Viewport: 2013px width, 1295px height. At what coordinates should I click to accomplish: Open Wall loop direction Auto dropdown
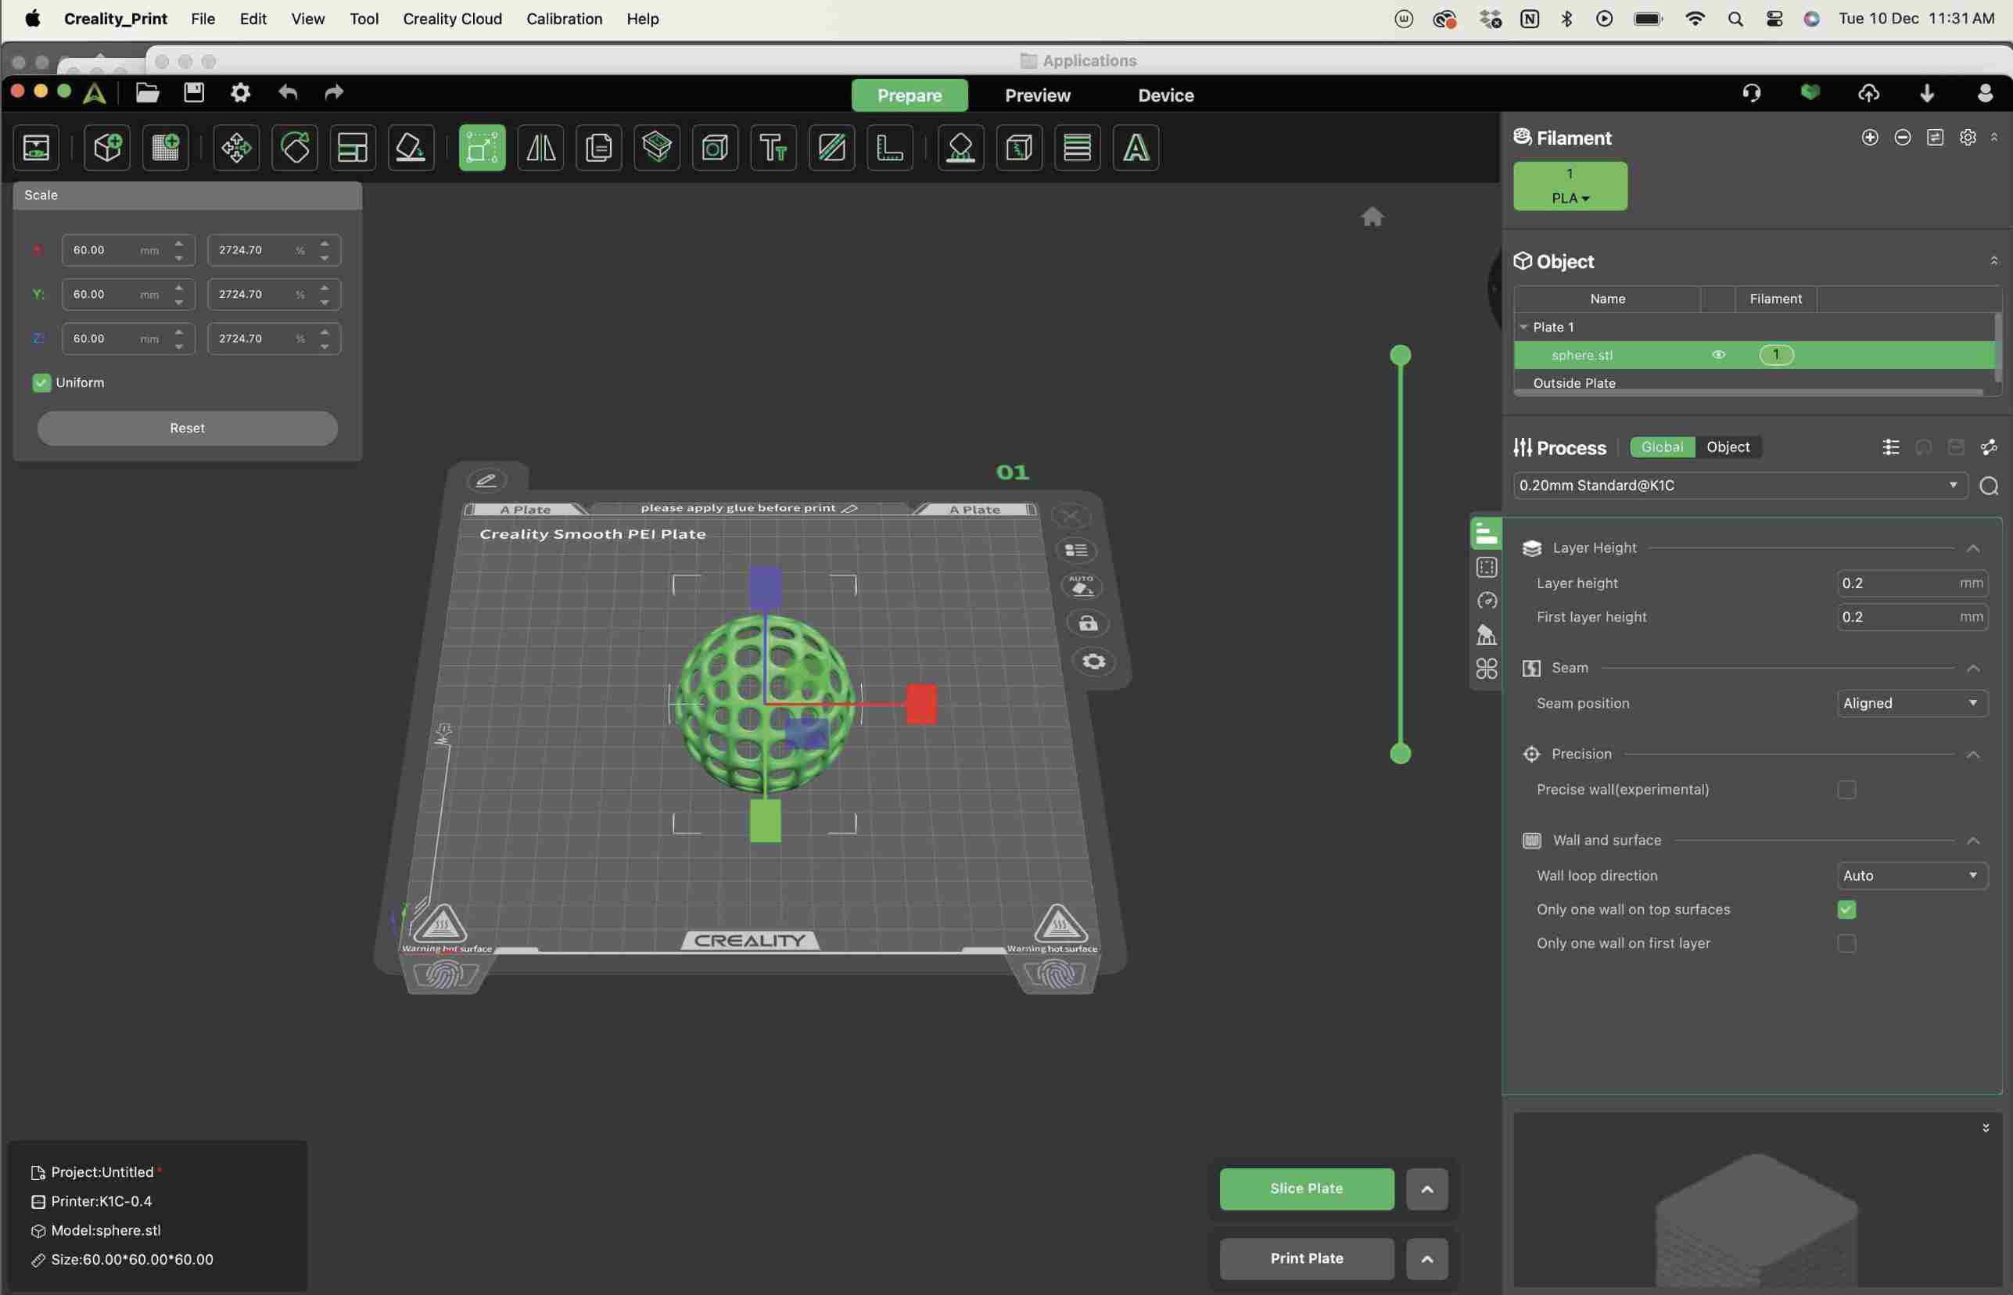1912,875
